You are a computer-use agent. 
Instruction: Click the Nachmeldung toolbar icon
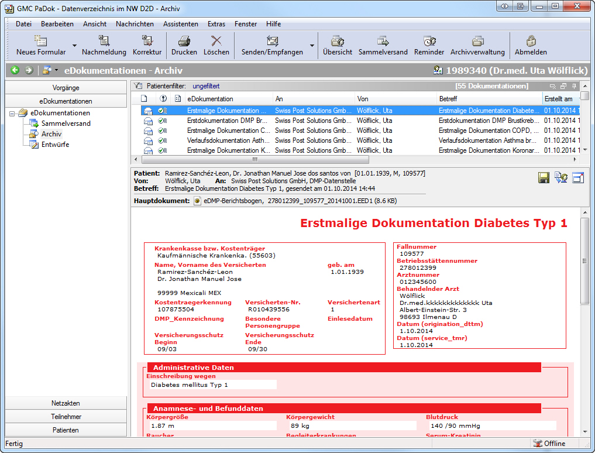104,45
